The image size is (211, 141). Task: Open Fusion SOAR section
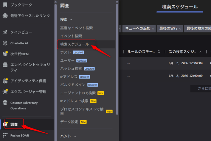coord(20,135)
